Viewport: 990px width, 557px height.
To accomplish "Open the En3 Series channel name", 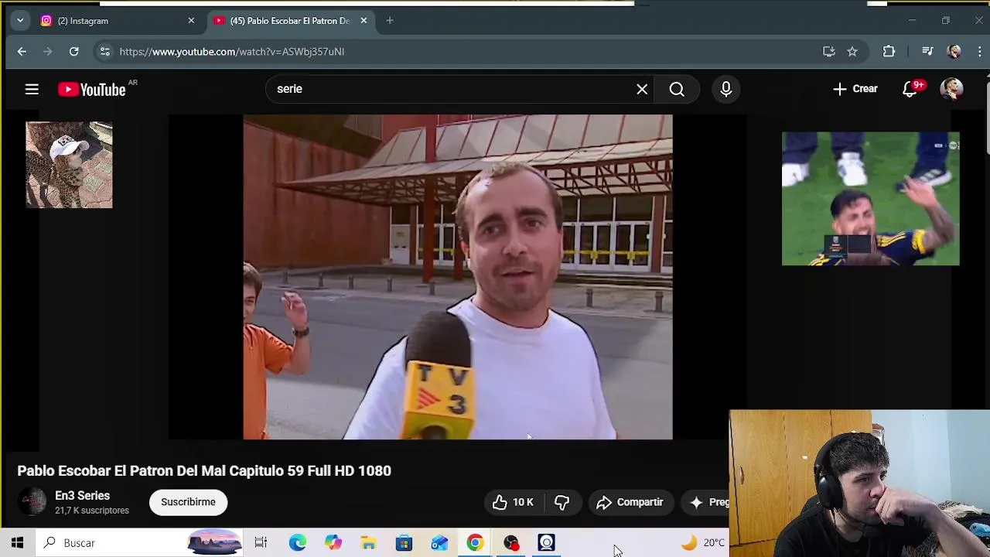I will (82, 496).
